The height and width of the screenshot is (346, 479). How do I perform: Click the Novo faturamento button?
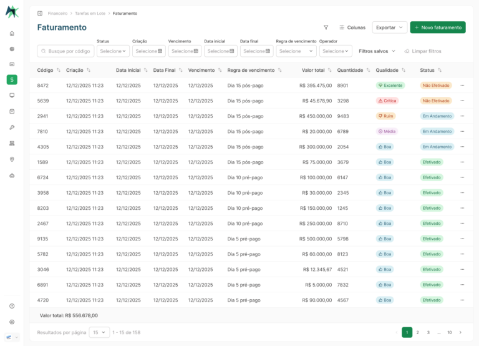click(438, 27)
